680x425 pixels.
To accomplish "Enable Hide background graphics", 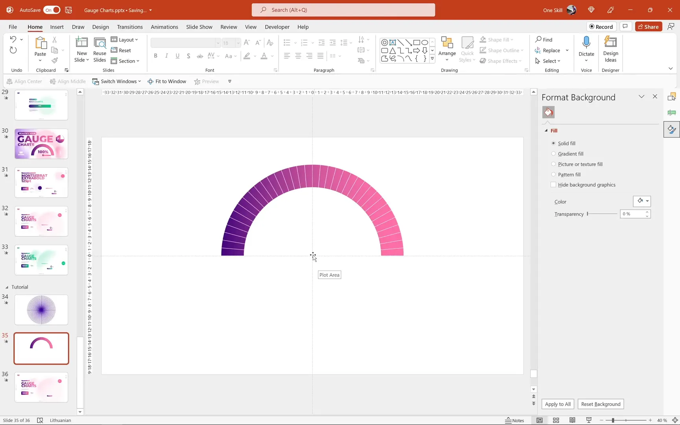I will [553, 185].
